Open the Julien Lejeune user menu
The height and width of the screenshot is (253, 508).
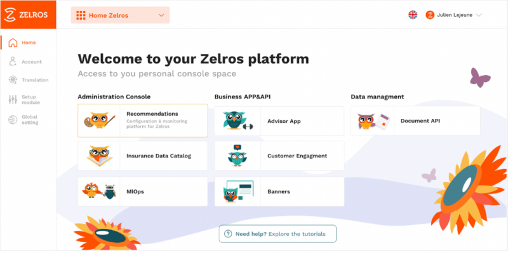(453, 15)
